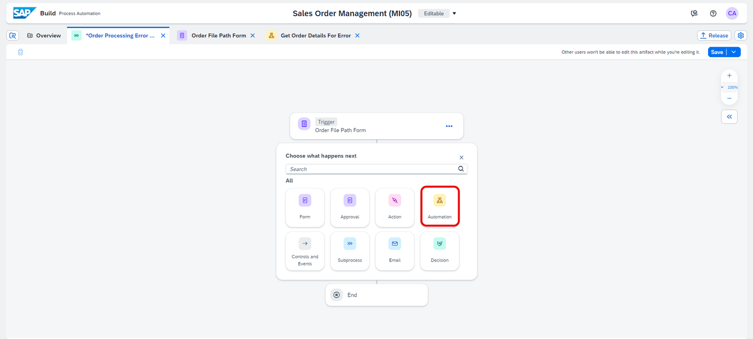
Task: Select the Form step option
Action: (x=305, y=207)
